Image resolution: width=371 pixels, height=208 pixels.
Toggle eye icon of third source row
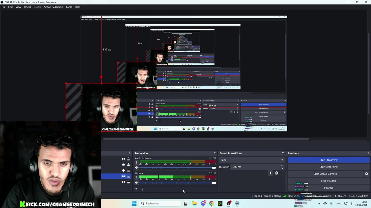point(123,170)
